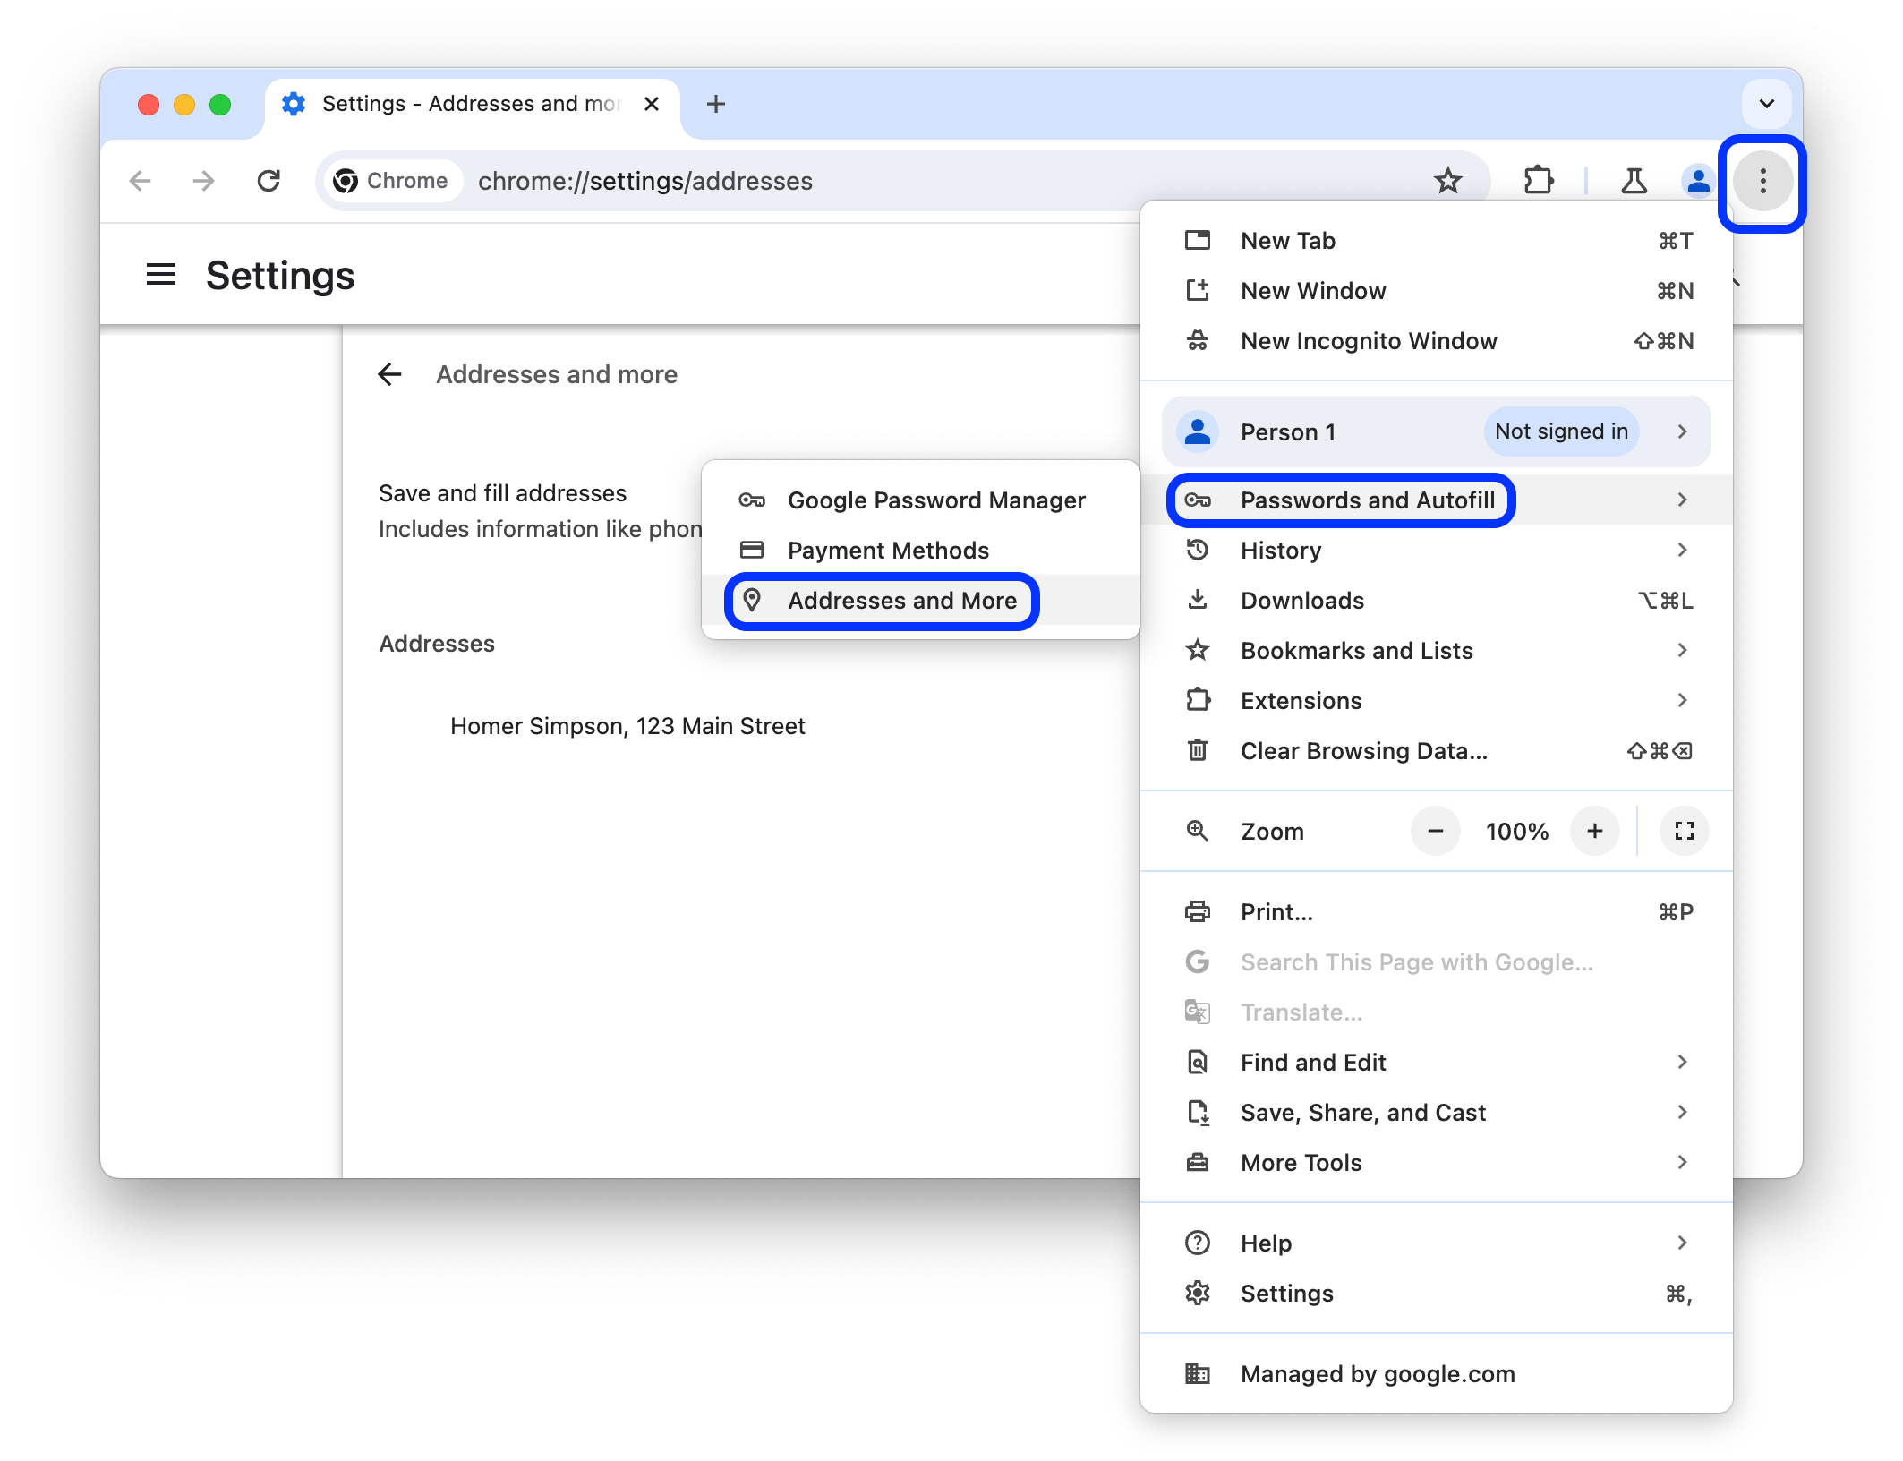
Task: Open a New Incognito Window from the menu
Action: tap(1369, 340)
